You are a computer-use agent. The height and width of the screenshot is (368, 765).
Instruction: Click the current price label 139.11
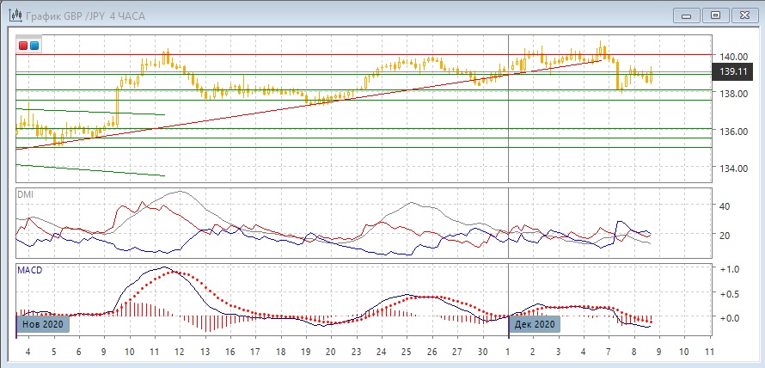tap(733, 75)
